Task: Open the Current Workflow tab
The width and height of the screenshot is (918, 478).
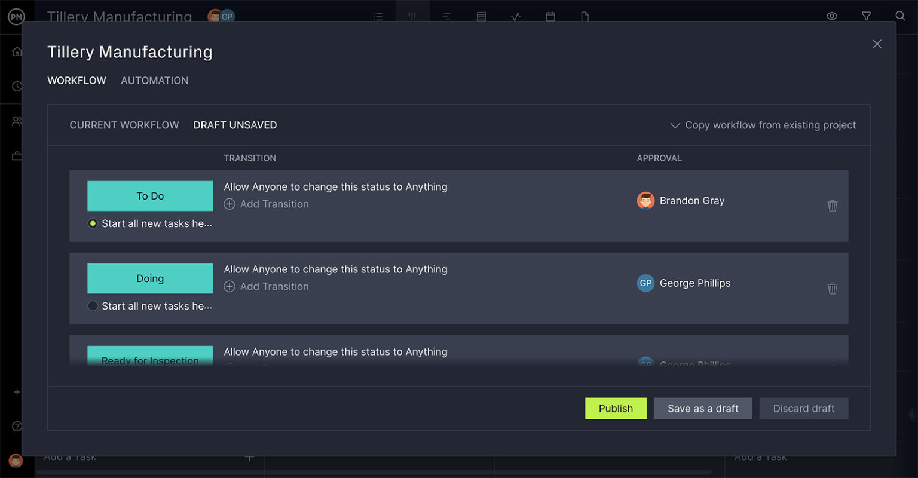Action: tap(124, 125)
